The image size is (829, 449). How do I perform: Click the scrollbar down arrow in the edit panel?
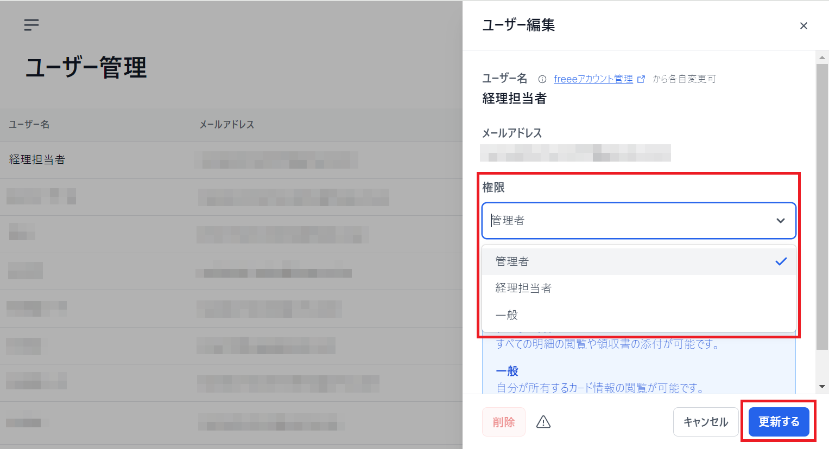tap(822, 387)
